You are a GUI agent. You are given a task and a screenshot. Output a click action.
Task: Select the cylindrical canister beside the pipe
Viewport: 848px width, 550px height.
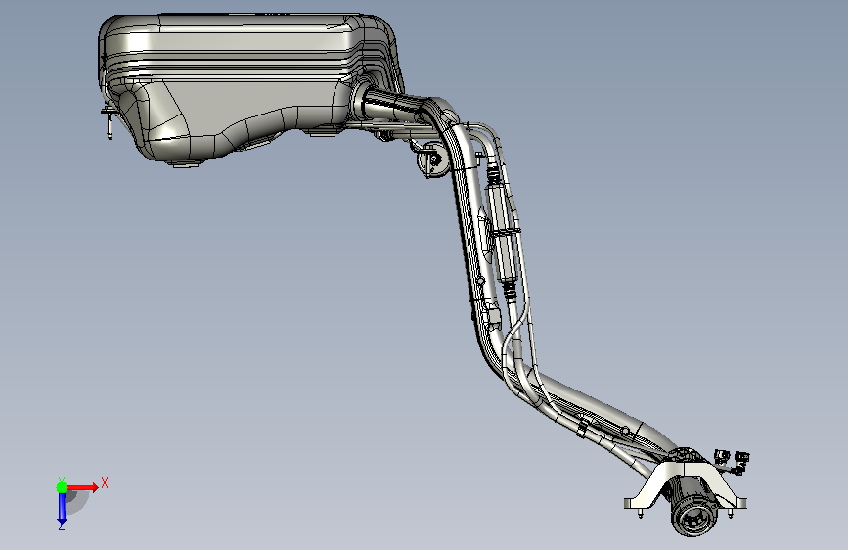coord(504,233)
